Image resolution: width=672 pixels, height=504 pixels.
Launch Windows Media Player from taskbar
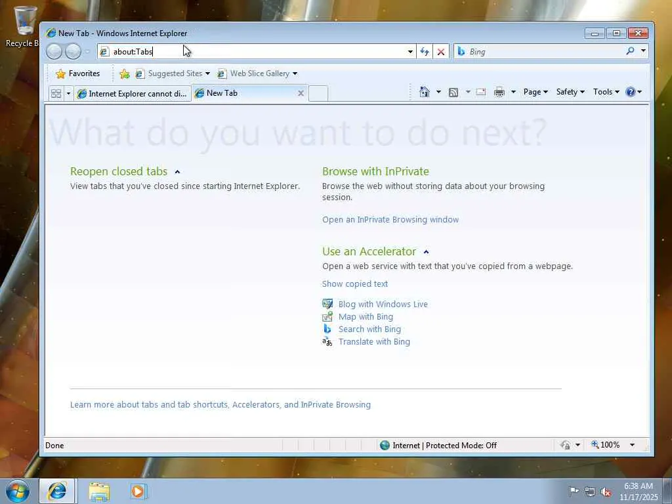tap(138, 492)
